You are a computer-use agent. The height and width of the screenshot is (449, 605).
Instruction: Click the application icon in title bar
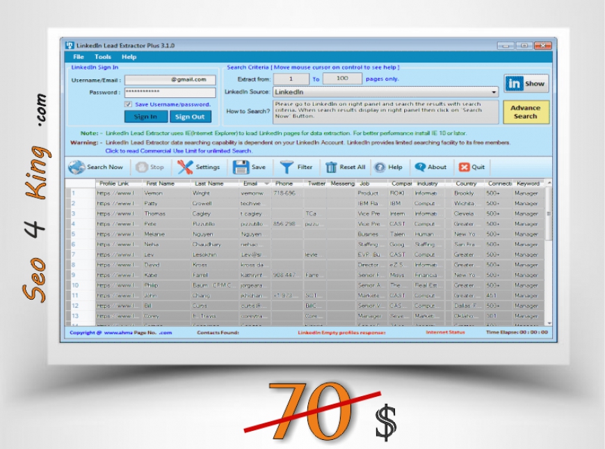[x=70, y=45]
